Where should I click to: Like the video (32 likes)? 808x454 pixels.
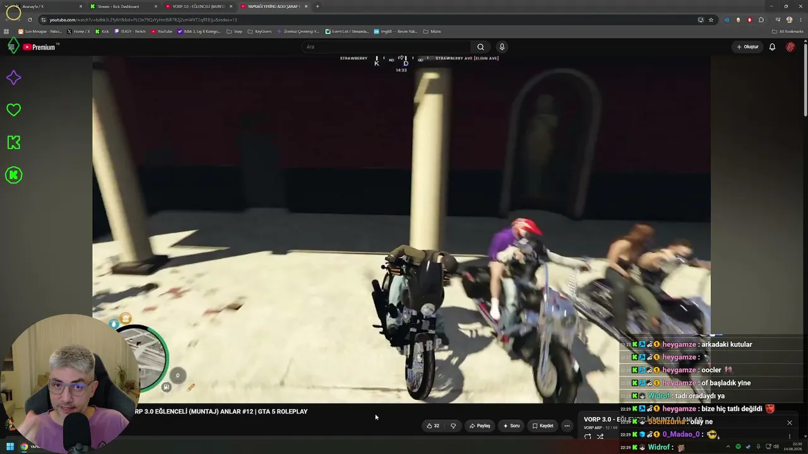(432, 426)
